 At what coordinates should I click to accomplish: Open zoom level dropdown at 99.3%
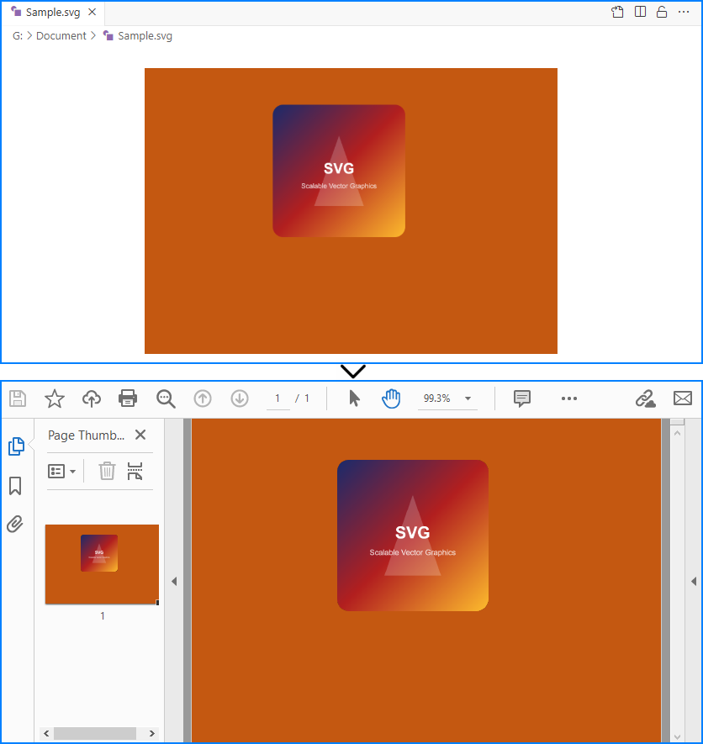click(468, 398)
